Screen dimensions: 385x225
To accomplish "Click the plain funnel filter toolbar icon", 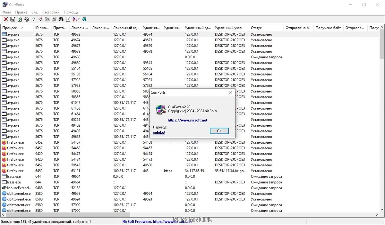I will (x=33, y=19).
